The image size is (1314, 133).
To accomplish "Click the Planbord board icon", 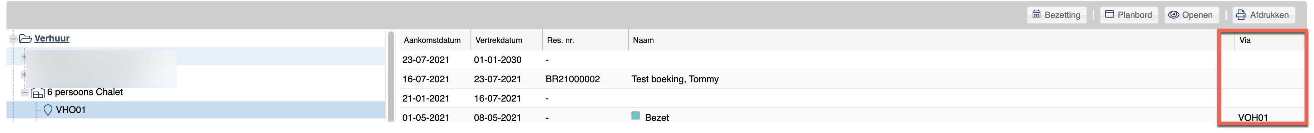I will tap(1109, 14).
